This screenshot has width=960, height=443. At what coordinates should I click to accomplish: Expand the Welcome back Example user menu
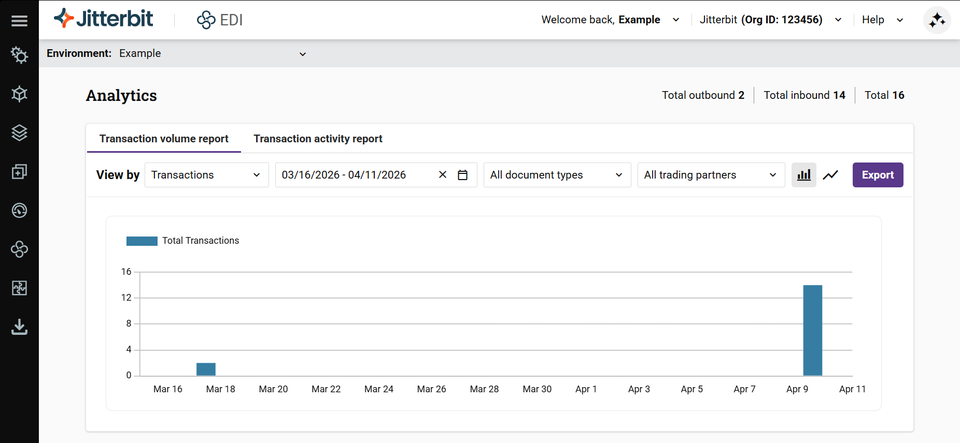click(610, 20)
